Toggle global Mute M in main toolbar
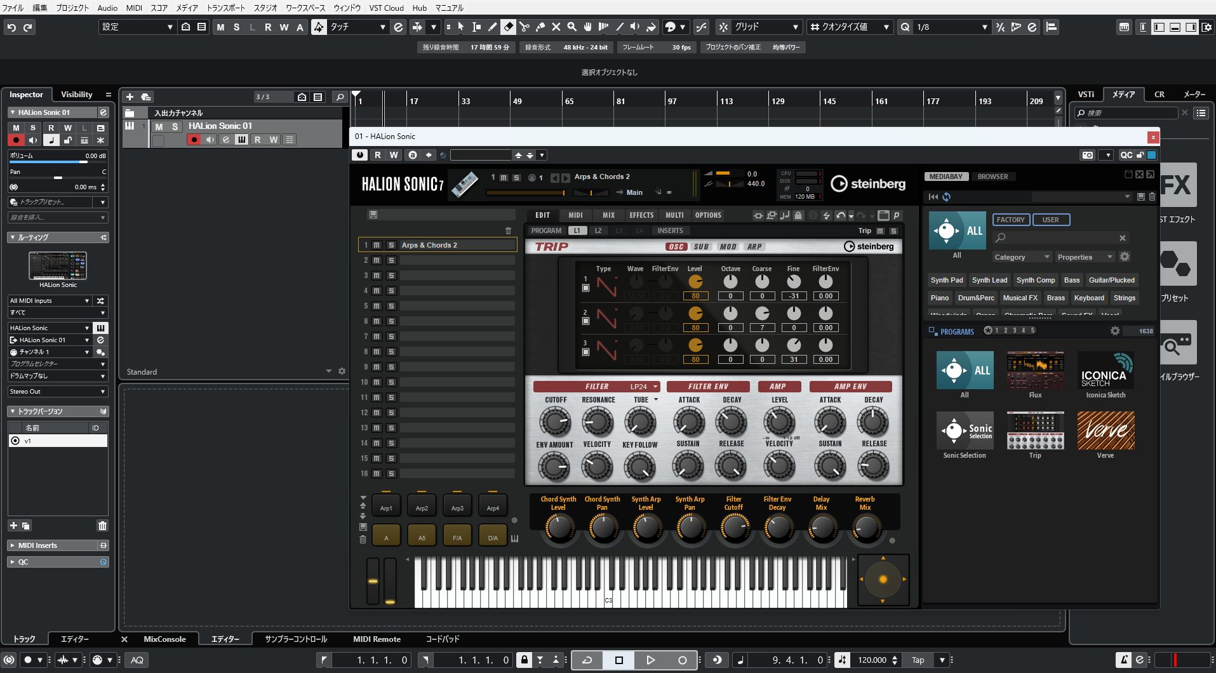1216x673 pixels. click(x=220, y=27)
